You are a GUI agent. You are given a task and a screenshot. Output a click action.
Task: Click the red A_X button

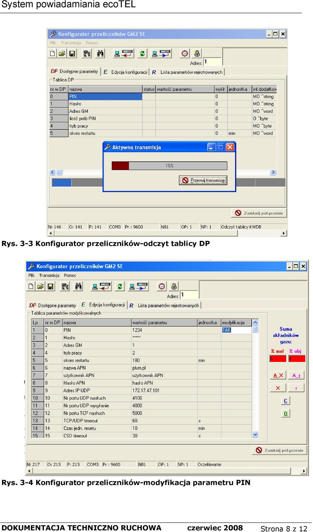point(278,375)
